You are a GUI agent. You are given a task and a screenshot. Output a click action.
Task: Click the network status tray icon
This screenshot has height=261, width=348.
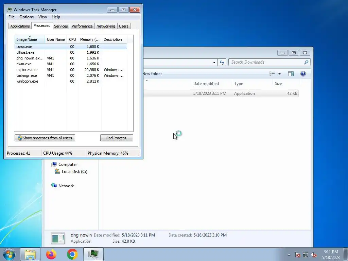click(306, 255)
